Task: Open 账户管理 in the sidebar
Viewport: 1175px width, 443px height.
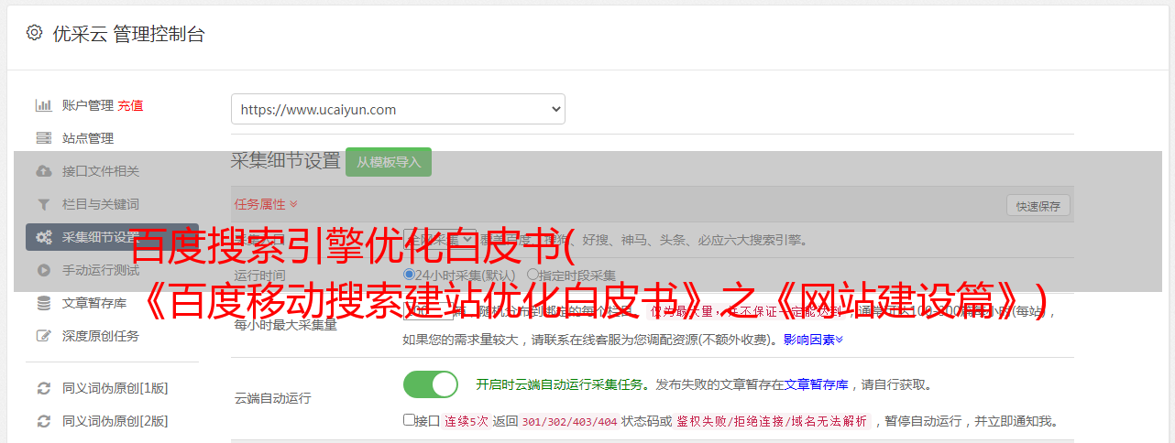Action: coord(88,105)
